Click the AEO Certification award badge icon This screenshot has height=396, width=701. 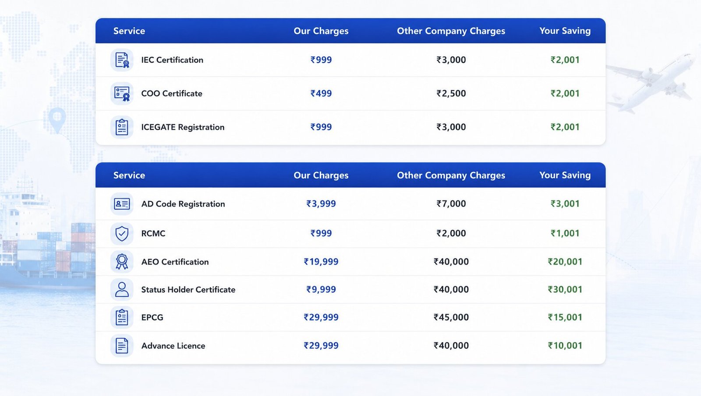(122, 262)
